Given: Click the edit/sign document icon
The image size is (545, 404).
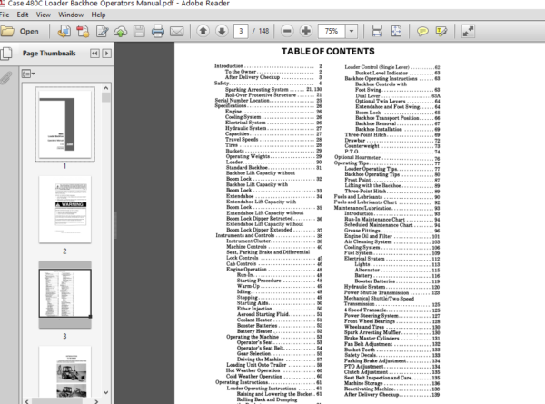Looking at the screenshot, I should pos(102,31).
